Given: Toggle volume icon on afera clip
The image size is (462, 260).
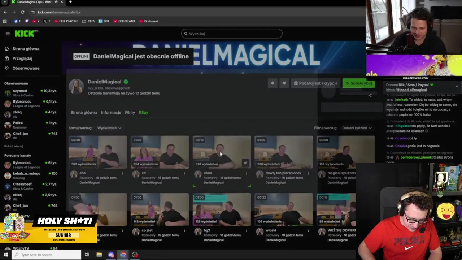Looking at the screenshot, I should [245, 163].
